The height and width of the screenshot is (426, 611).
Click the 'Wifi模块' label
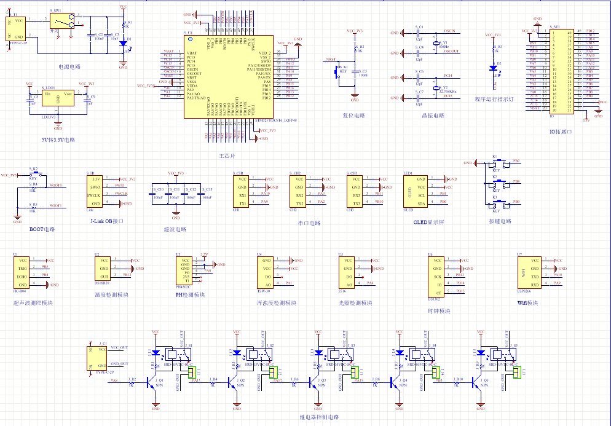click(527, 303)
